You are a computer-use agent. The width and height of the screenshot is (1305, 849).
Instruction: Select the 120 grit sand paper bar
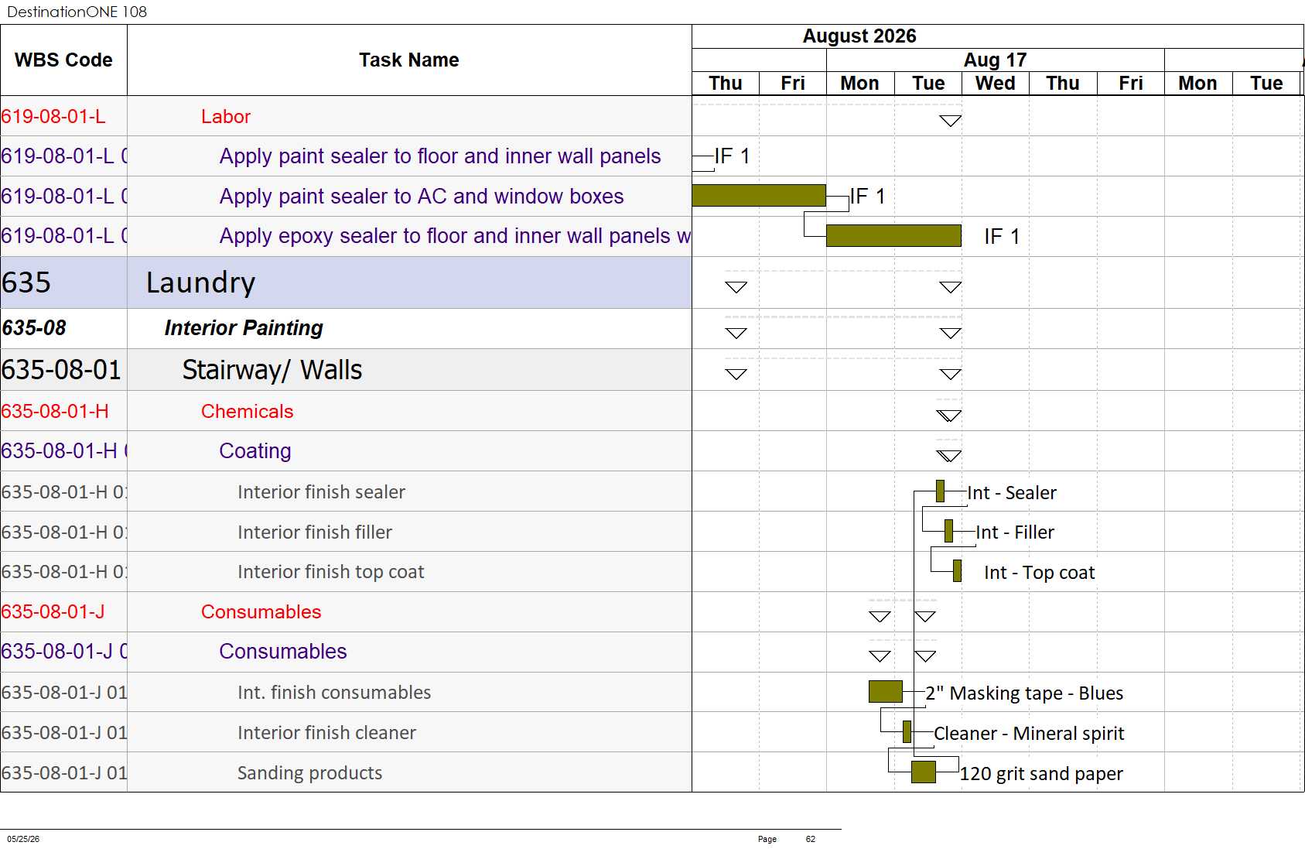click(x=924, y=772)
